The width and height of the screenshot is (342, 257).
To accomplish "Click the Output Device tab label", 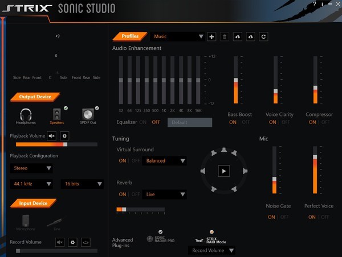I will pyautogui.click(x=35, y=97).
